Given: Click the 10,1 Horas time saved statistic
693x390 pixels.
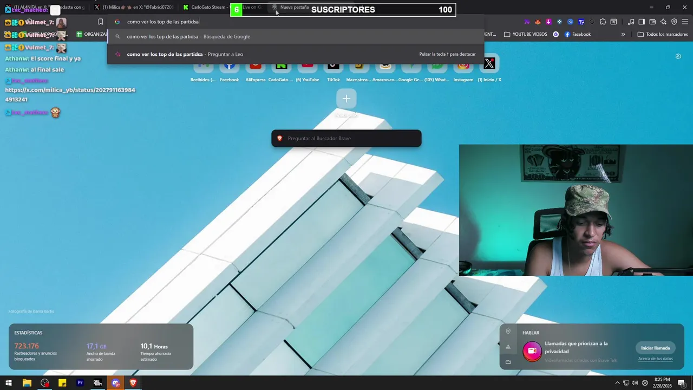Looking at the screenshot, I should pos(156,352).
